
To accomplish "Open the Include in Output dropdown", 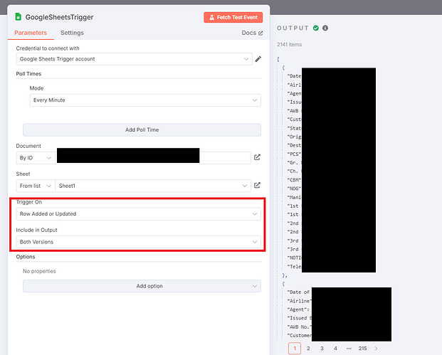I will pyautogui.click(x=138, y=242).
